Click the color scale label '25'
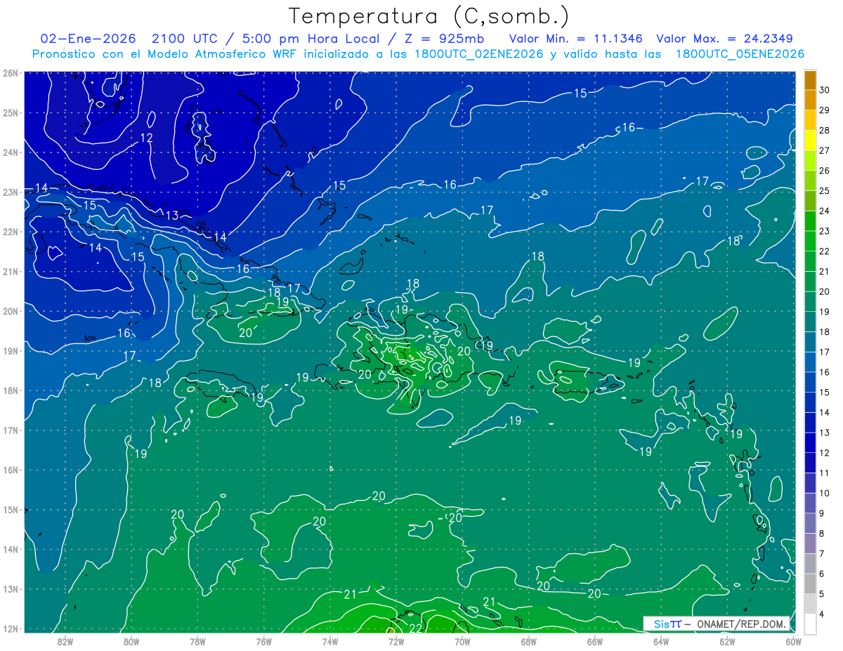This screenshot has height=651, width=843. tap(824, 191)
